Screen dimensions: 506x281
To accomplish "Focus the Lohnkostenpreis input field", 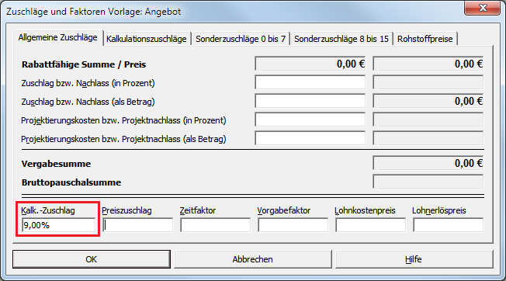I will (x=370, y=225).
